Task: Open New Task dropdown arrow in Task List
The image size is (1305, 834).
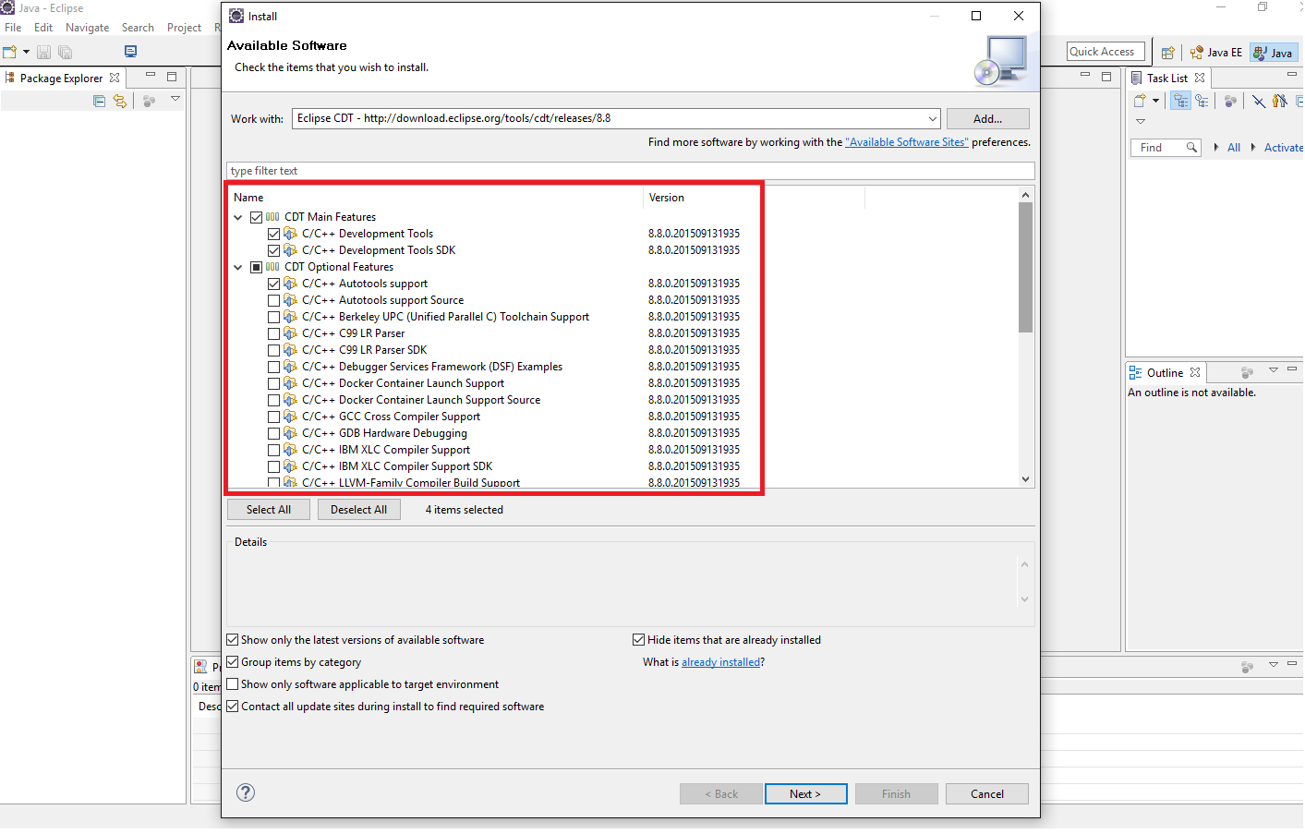Action: (1155, 101)
